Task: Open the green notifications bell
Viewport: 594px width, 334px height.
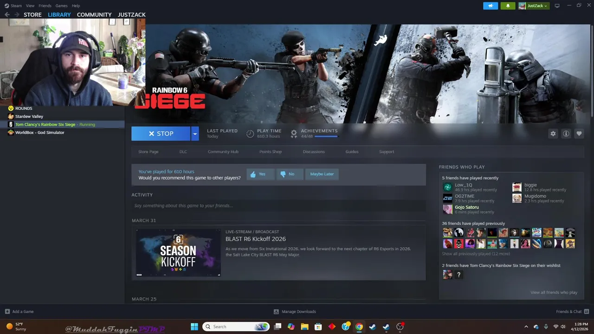Action: [x=508, y=6]
